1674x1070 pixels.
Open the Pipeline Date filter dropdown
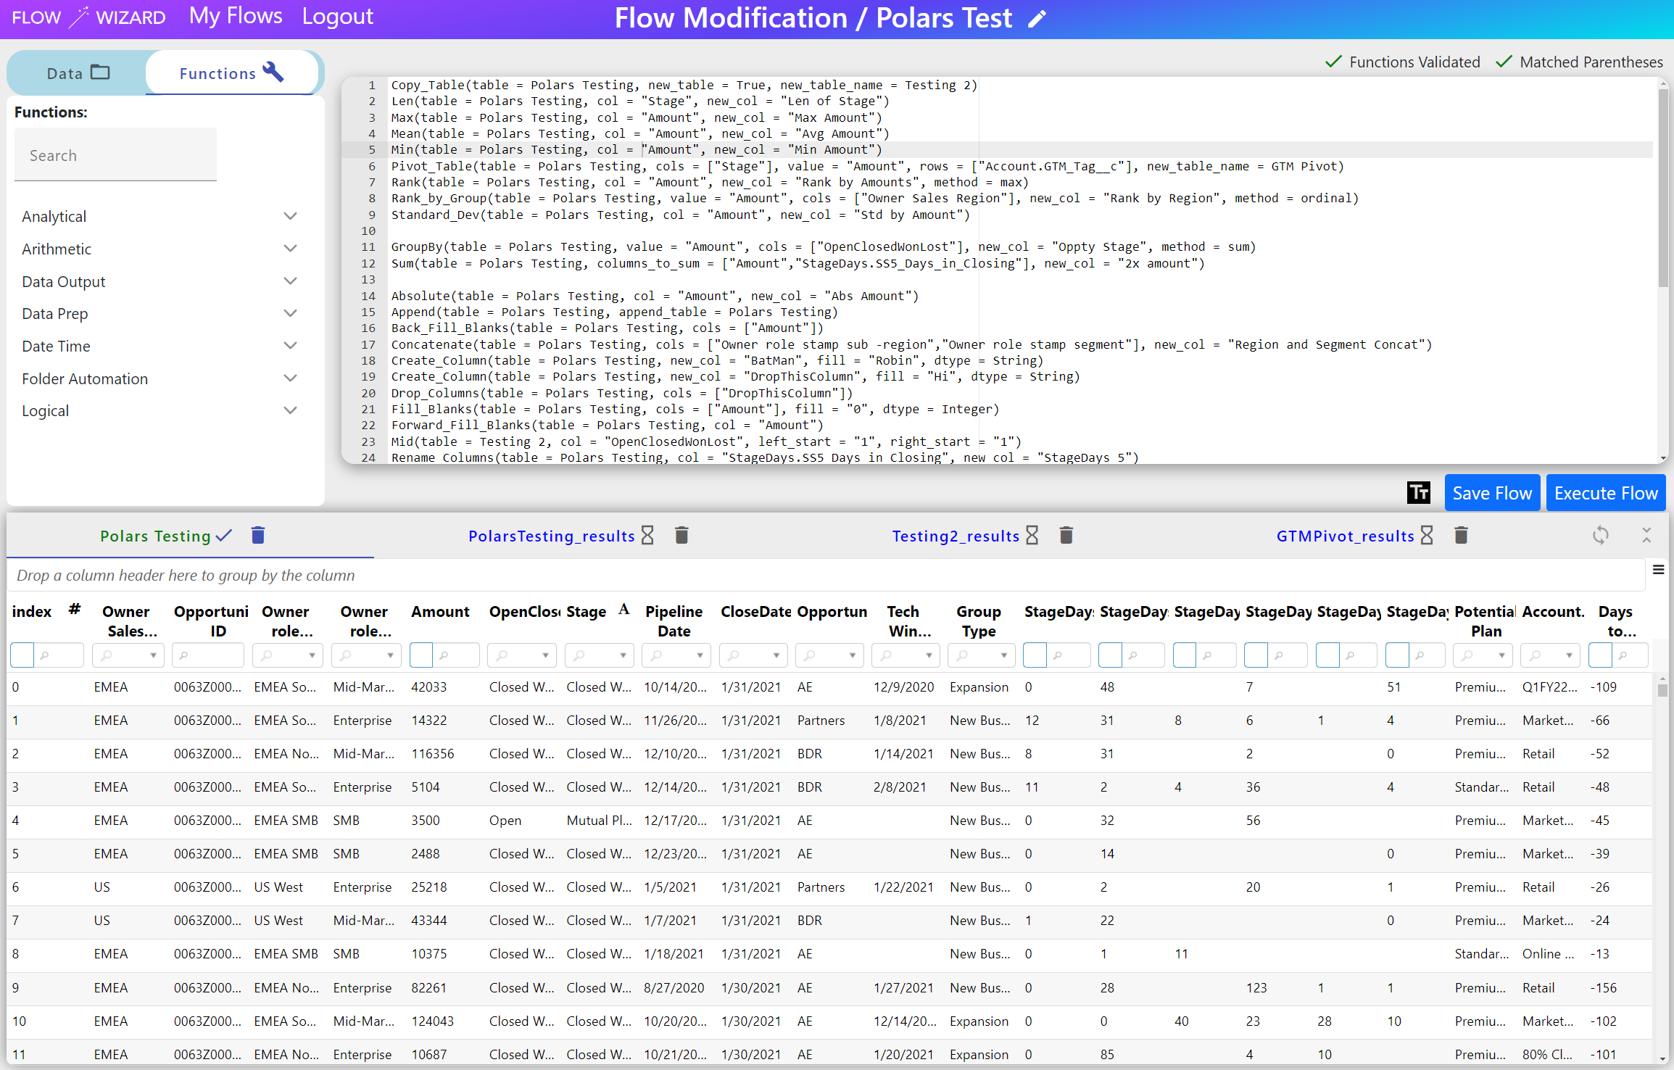(700, 655)
